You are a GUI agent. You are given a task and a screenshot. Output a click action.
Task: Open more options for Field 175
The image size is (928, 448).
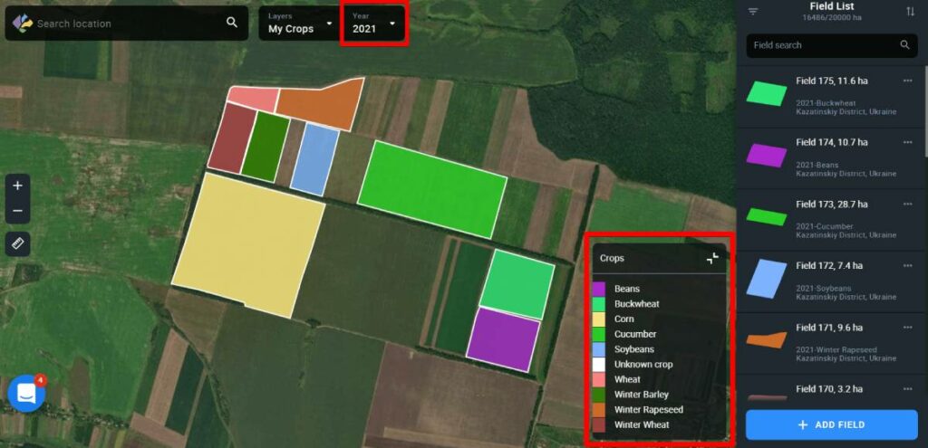(908, 81)
